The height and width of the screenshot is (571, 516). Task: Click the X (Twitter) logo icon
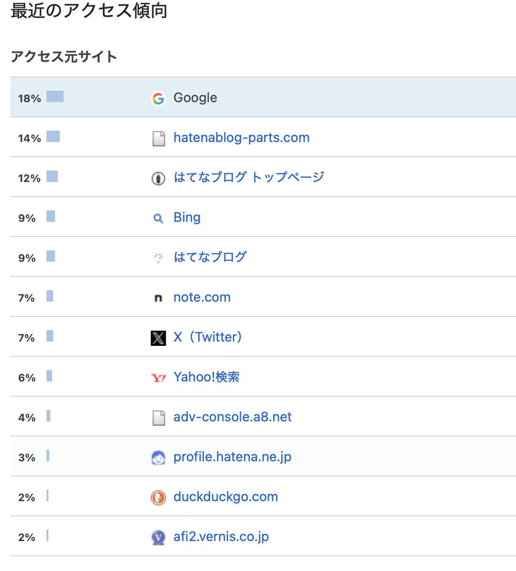[x=158, y=338]
